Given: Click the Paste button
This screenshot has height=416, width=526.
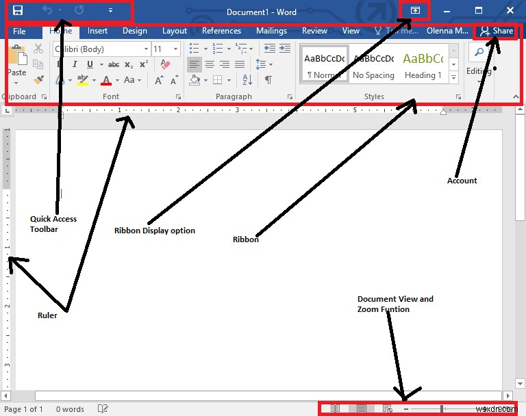Looking at the screenshot, I should pyautogui.click(x=17, y=63).
